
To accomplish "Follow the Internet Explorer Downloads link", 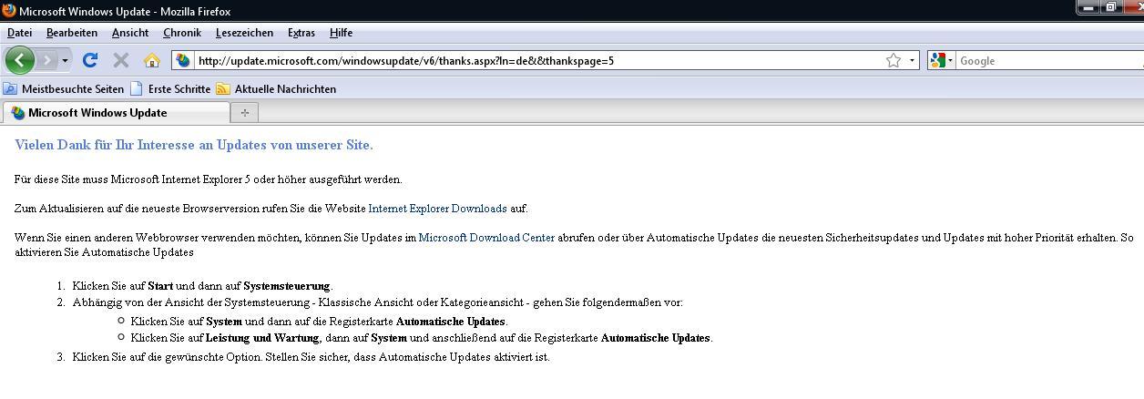I will coord(437,209).
